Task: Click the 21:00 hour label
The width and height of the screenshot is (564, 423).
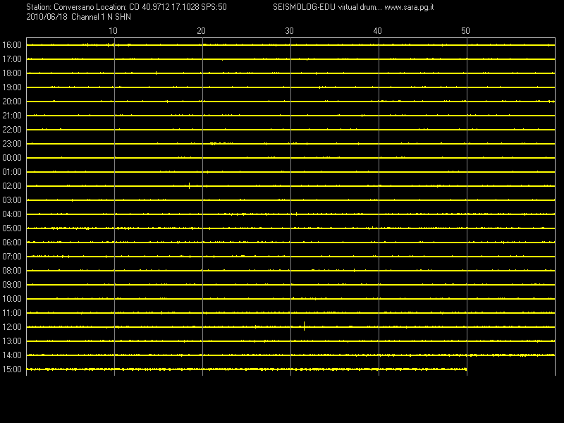Action: tap(12, 116)
